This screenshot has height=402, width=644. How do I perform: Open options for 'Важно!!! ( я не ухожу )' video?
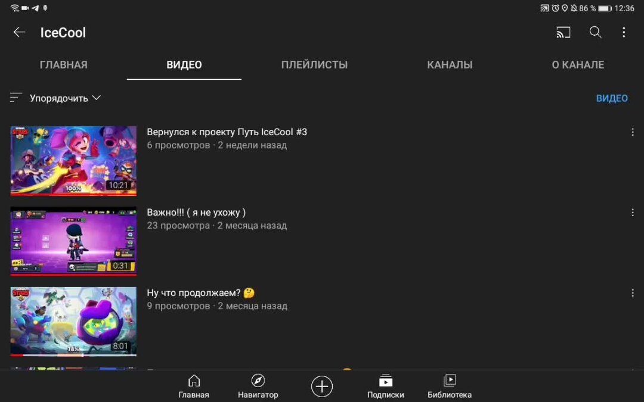(633, 213)
